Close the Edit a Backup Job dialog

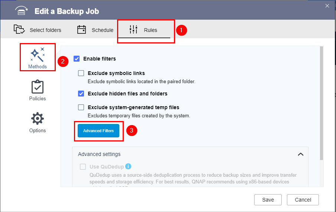pyautogui.click(x=327, y=6)
